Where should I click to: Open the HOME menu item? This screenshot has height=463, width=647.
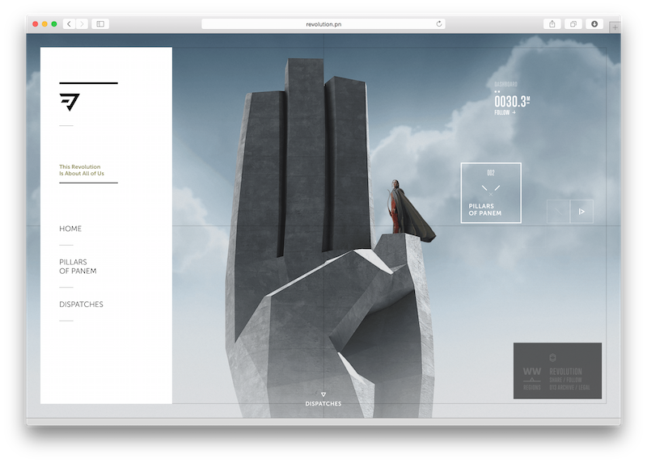click(x=70, y=229)
